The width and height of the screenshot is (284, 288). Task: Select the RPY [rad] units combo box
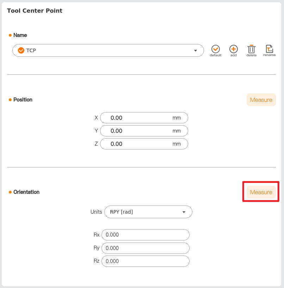click(148, 212)
